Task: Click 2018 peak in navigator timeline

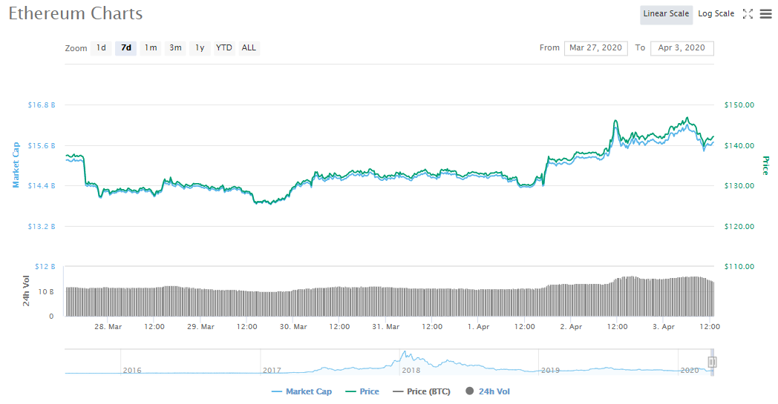Action: pos(405,354)
